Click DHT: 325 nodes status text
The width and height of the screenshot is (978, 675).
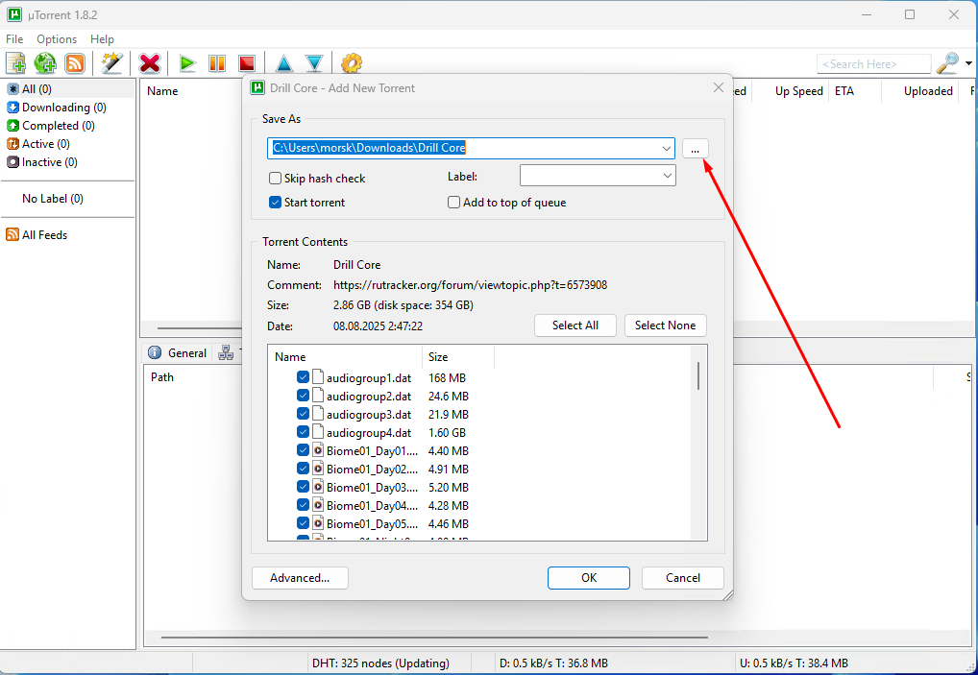tap(380, 663)
